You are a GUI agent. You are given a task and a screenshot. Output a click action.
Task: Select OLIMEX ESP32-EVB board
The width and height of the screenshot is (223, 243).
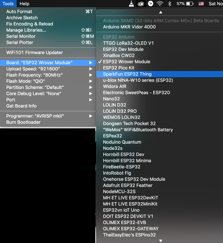pyautogui.click(x=159, y=222)
